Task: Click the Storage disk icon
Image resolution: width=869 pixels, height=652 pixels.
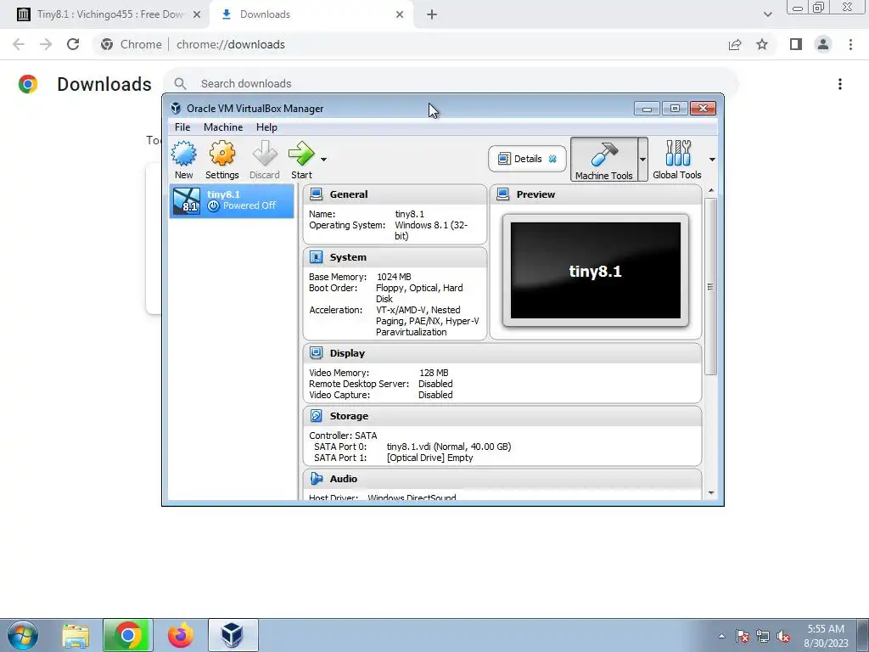Action: [316, 416]
